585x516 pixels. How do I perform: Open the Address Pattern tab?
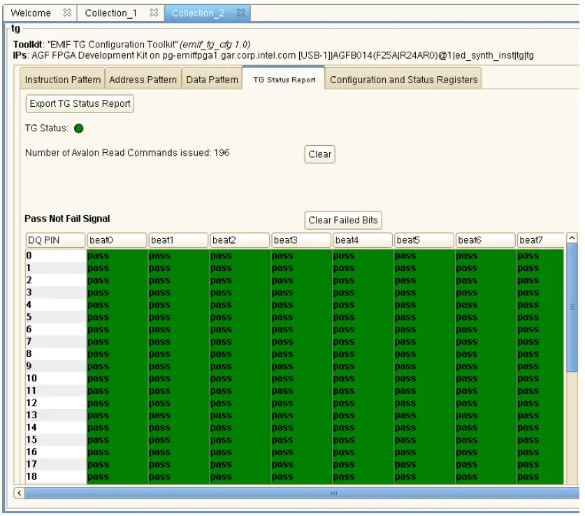[x=142, y=79]
